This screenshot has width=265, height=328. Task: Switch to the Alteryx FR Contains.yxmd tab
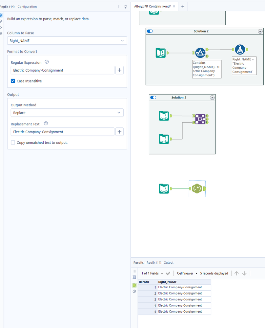153,7
